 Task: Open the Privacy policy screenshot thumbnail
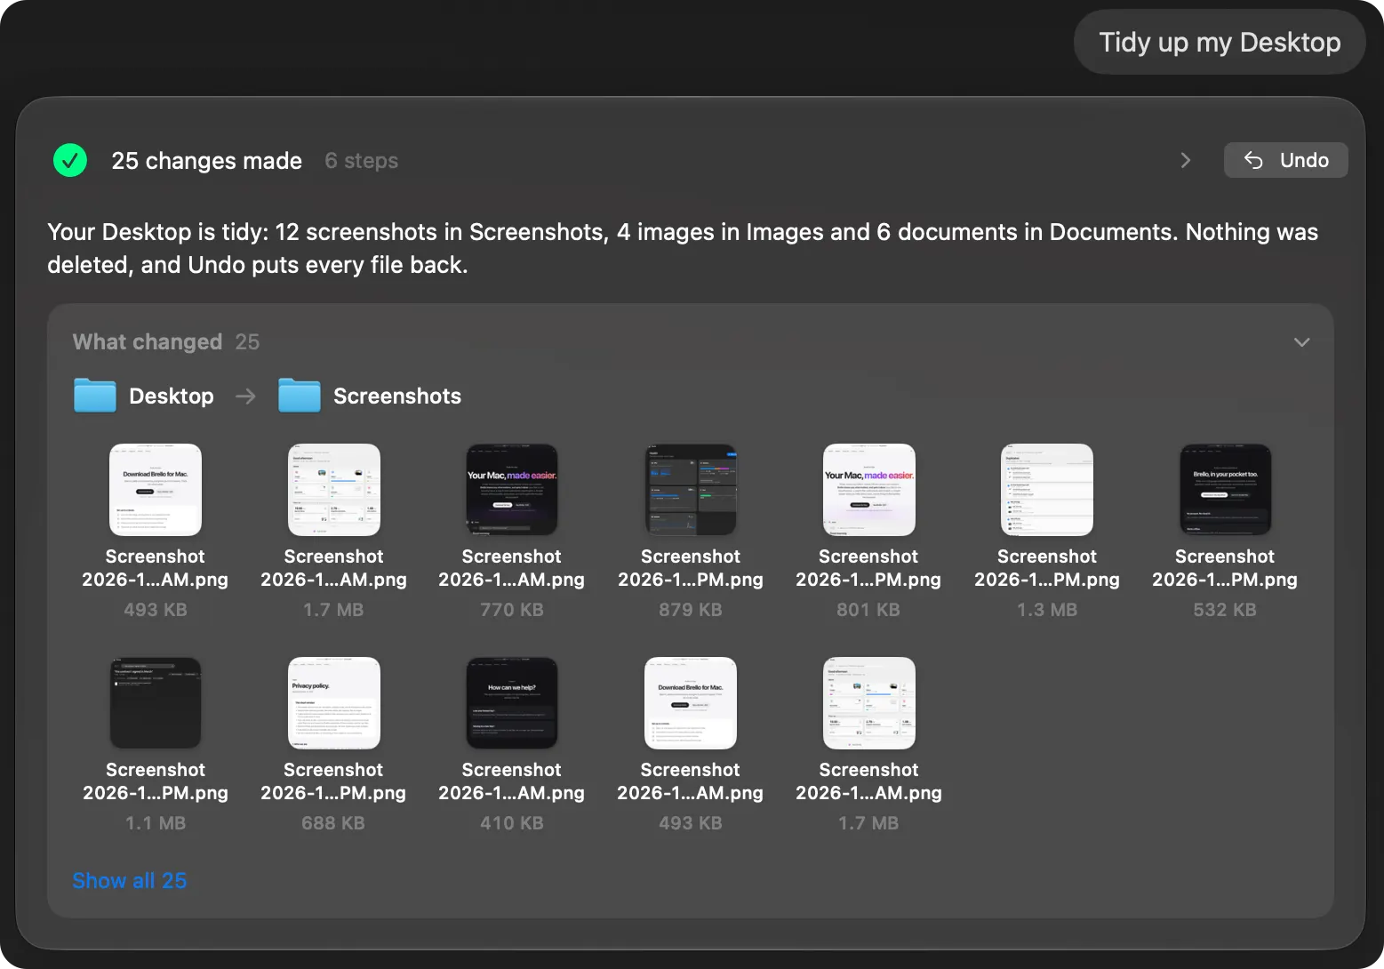pyautogui.click(x=333, y=703)
